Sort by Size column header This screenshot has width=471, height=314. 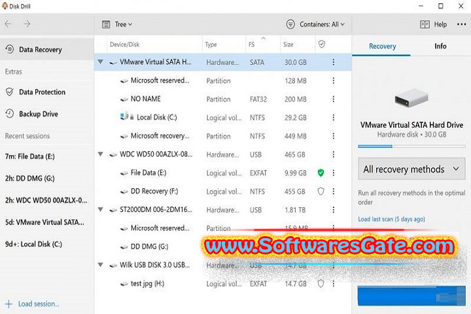tap(288, 44)
